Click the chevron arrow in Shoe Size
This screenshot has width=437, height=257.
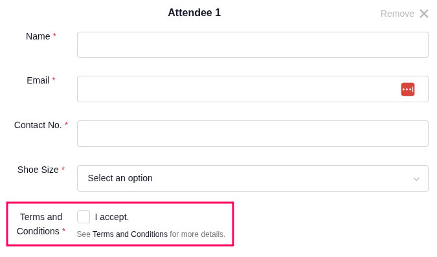[416, 179]
